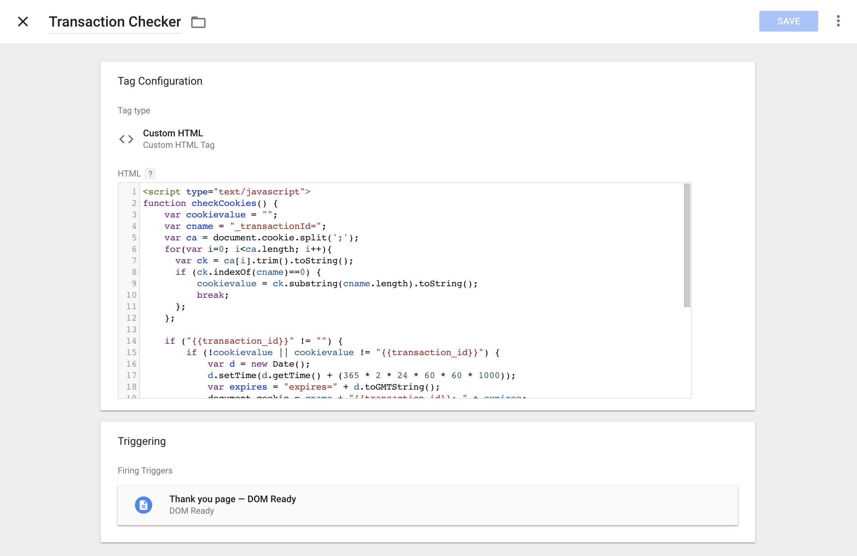Click the Firing Triggers label
Viewport: 857px width, 556px height.
[145, 471]
